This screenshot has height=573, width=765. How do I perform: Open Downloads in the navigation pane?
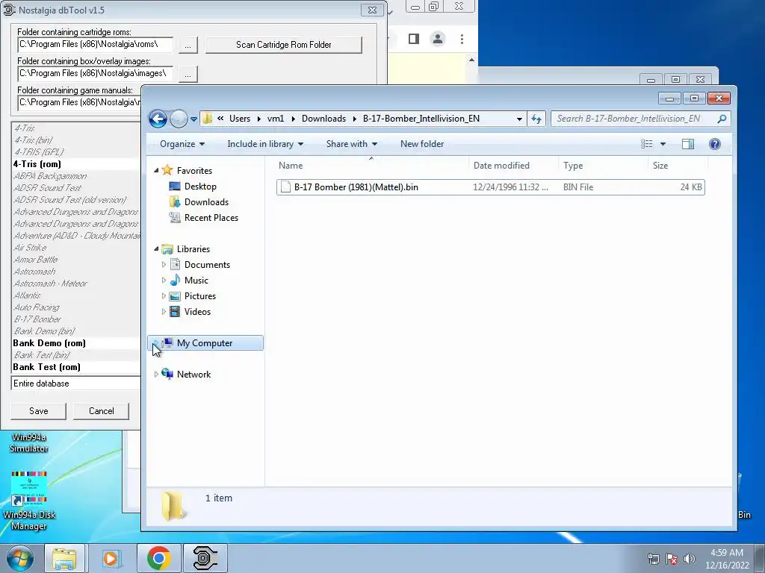point(206,201)
